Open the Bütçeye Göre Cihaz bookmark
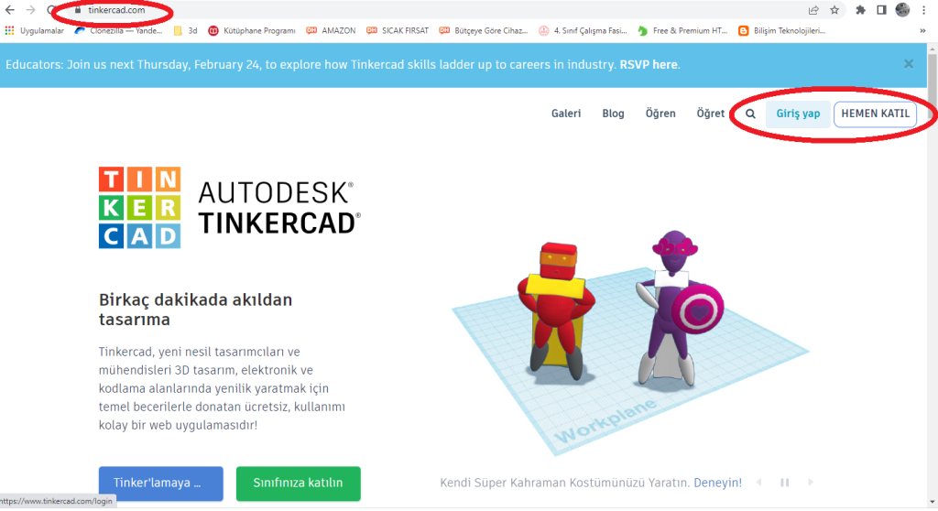 pos(484,30)
